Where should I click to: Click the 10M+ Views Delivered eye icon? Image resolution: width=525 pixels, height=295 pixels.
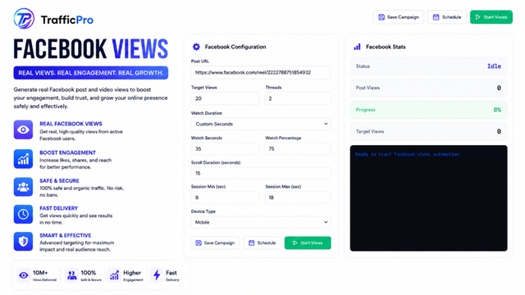(x=24, y=275)
